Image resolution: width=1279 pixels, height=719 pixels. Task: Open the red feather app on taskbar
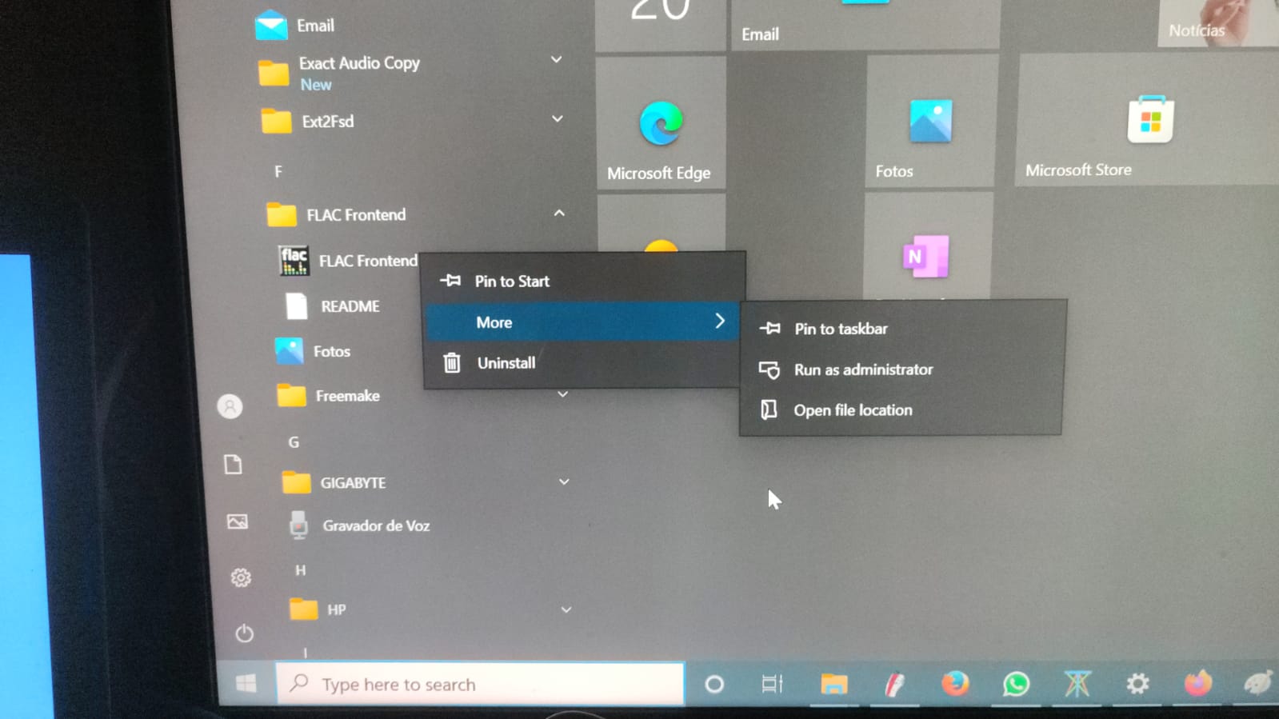(894, 684)
